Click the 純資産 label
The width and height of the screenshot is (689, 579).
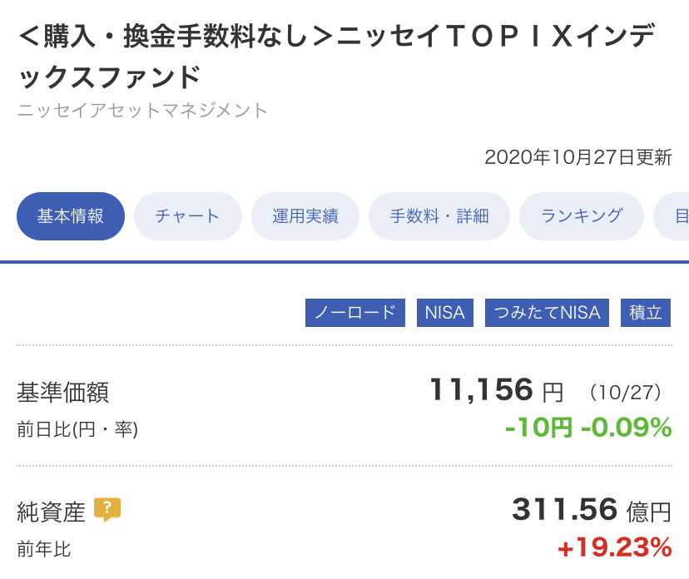click(x=51, y=512)
